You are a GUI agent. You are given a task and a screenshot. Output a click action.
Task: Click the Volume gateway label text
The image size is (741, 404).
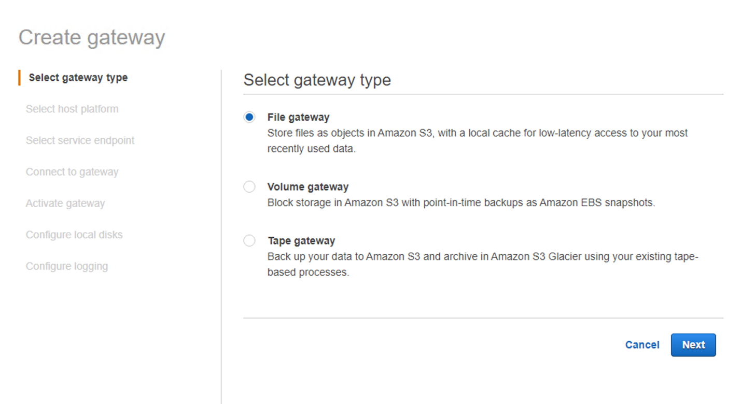pos(308,186)
